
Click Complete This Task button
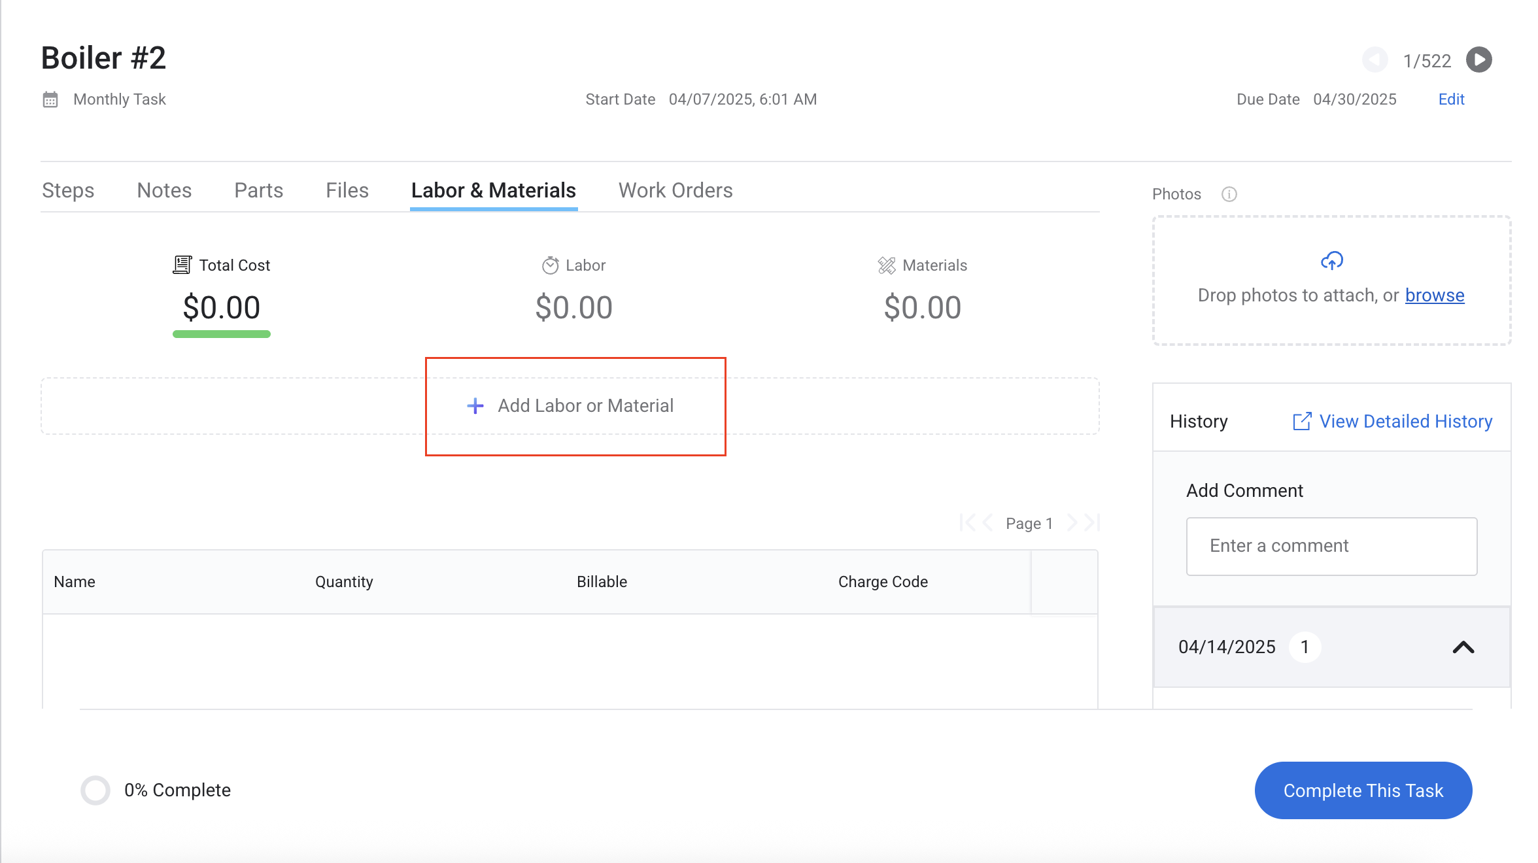click(1363, 790)
